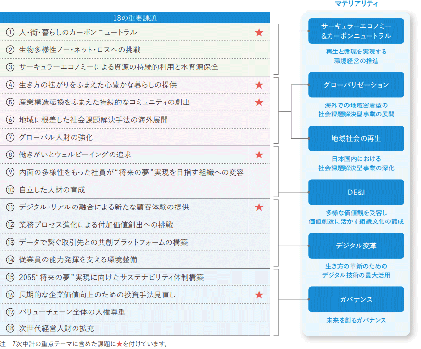The height and width of the screenshot is (349, 421).
Task: Click the circled number ⑱ icon
Action: [10, 329]
